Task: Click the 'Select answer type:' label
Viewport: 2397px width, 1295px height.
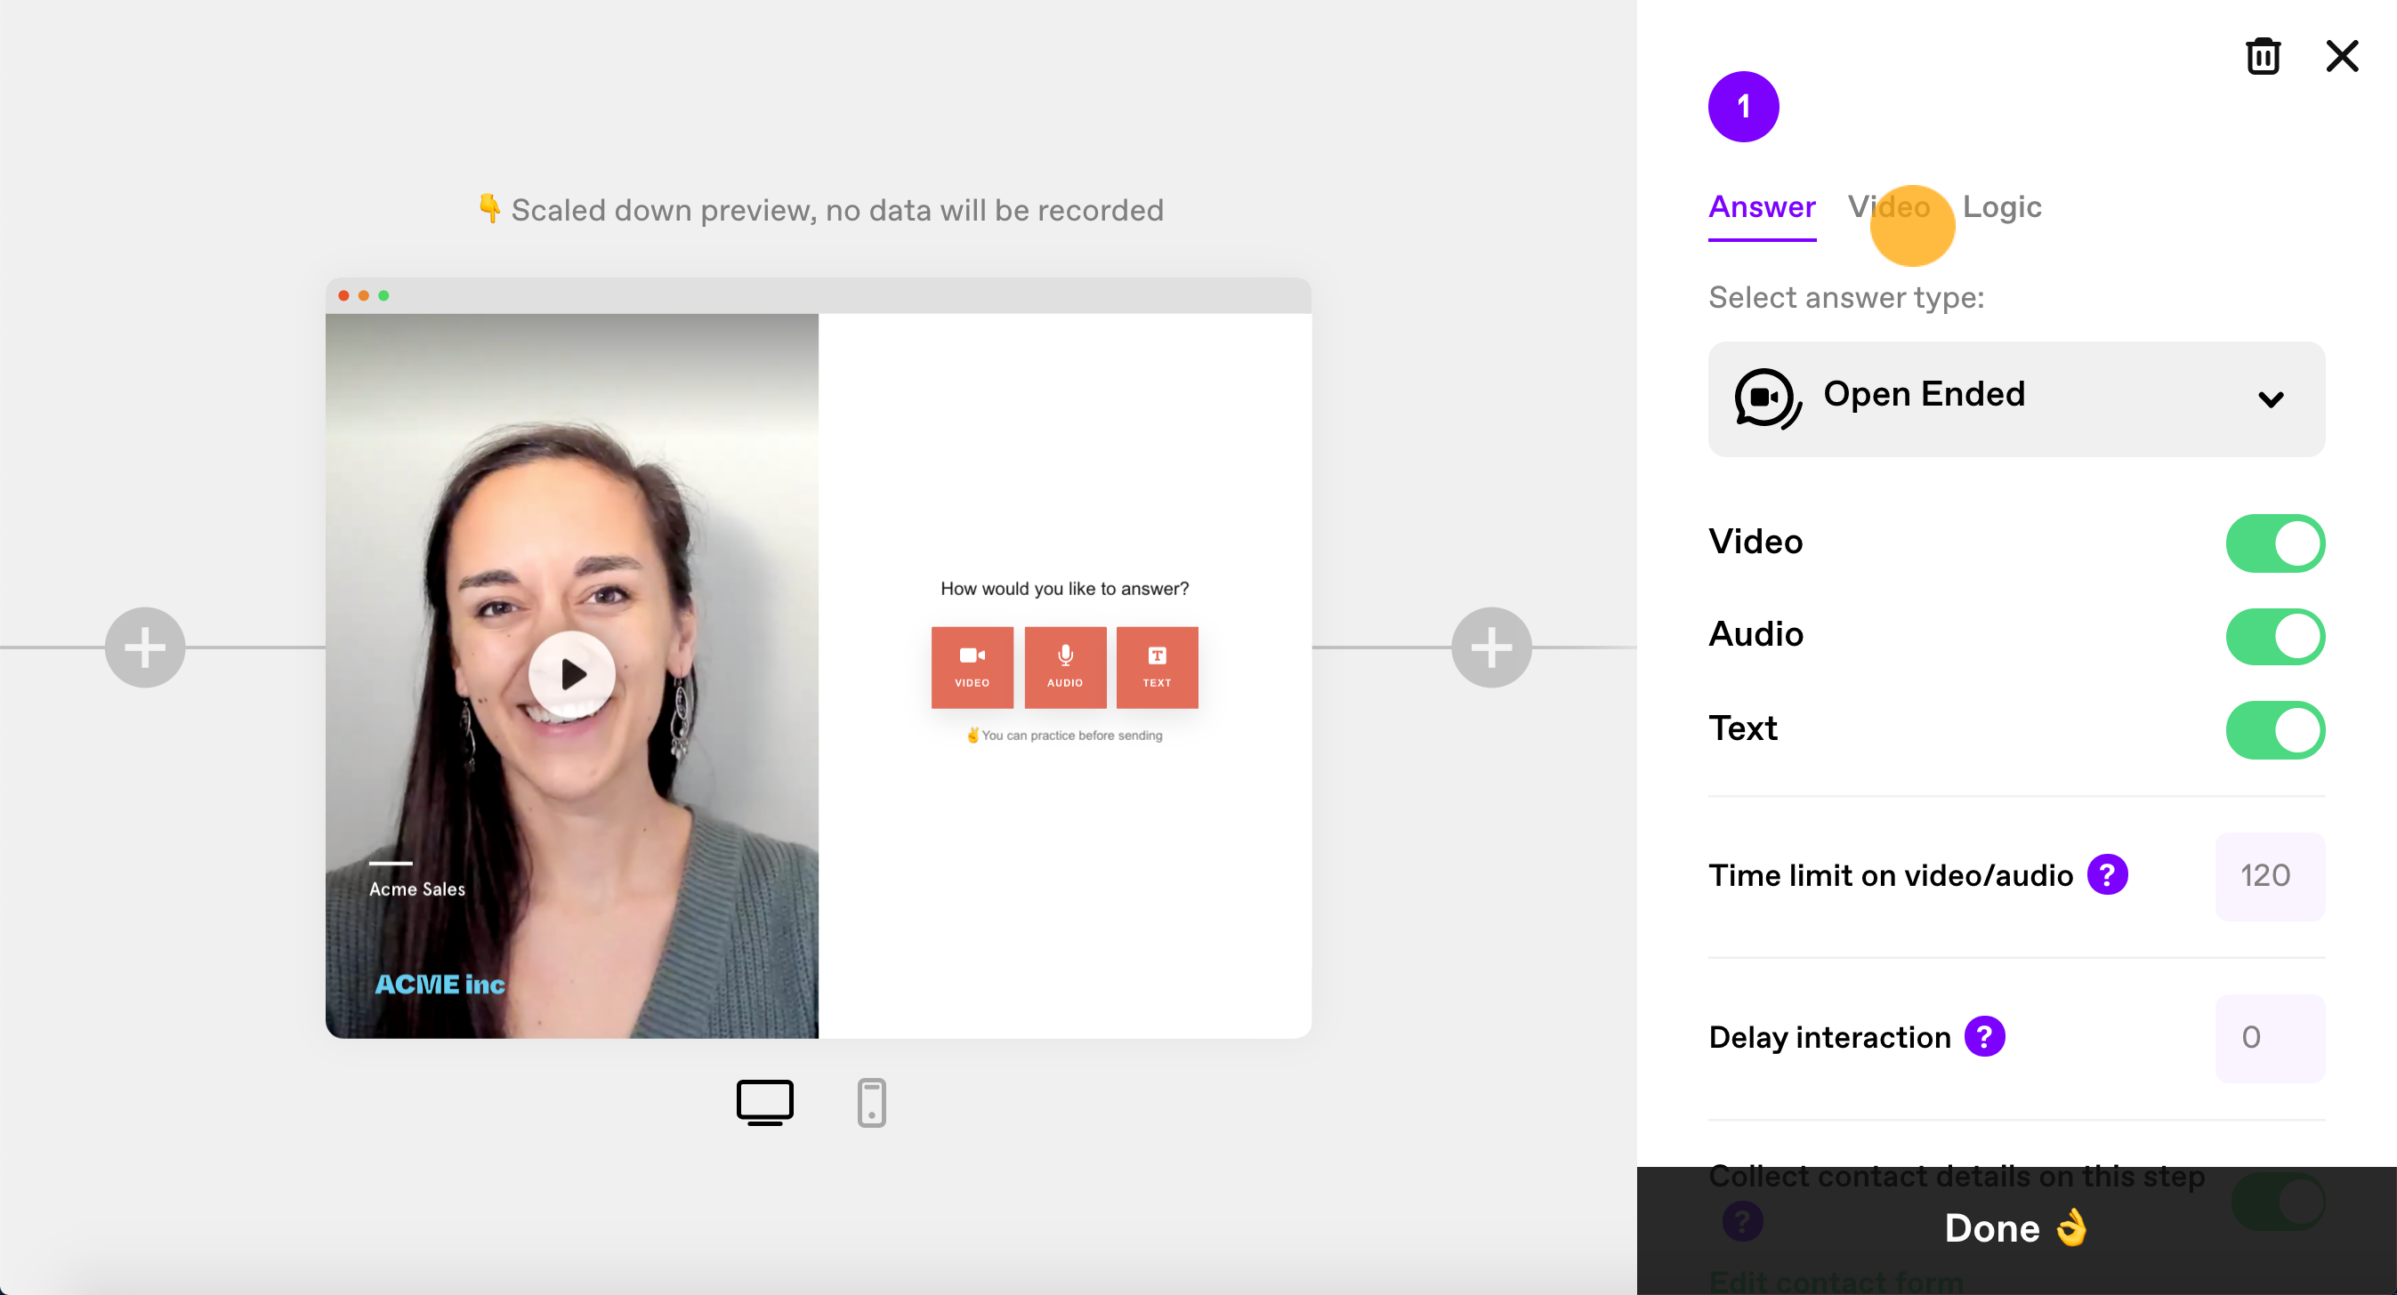Action: (1846, 297)
